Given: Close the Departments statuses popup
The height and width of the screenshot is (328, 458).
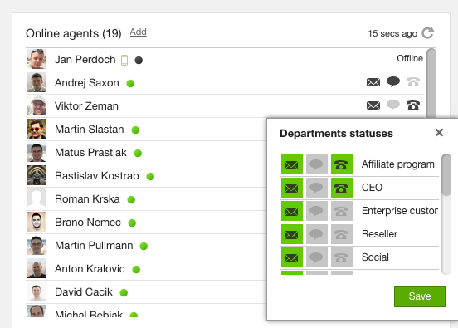Looking at the screenshot, I should pyautogui.click(x=439, y=133).
